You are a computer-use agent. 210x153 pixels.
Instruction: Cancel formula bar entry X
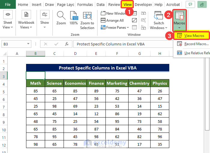coord(46,44)
